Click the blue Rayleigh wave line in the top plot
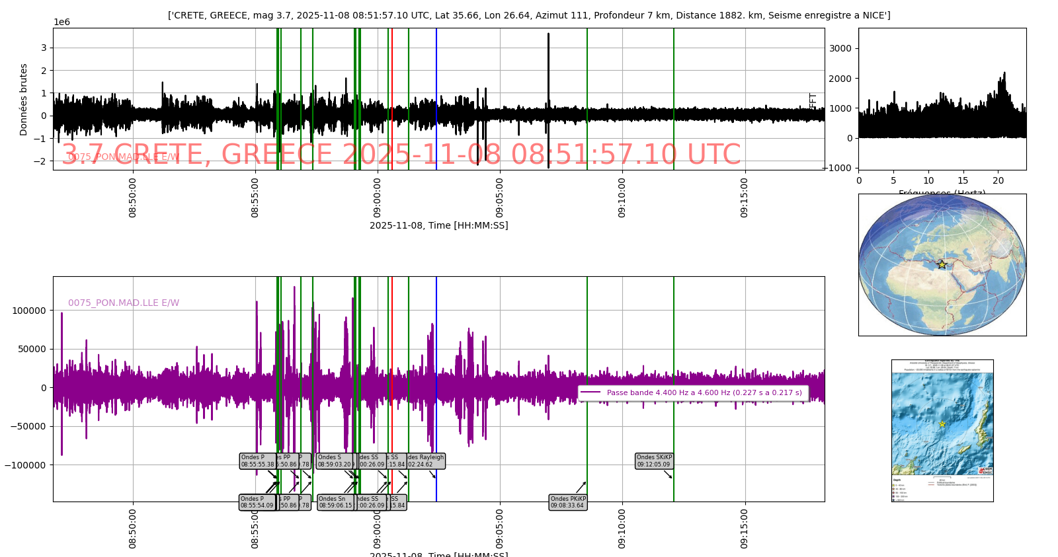The image size is (1058, 557). click(x=436, y=79)
